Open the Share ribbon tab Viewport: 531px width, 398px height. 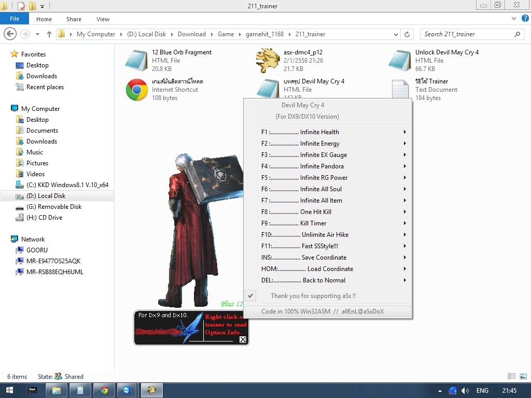[74, 19]
